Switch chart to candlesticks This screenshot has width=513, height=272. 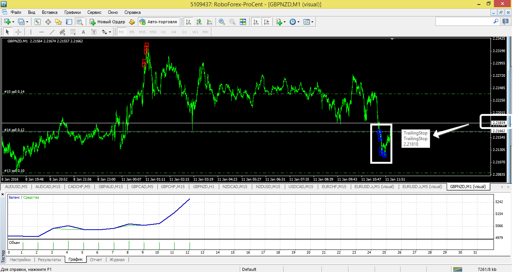(199, 22)
